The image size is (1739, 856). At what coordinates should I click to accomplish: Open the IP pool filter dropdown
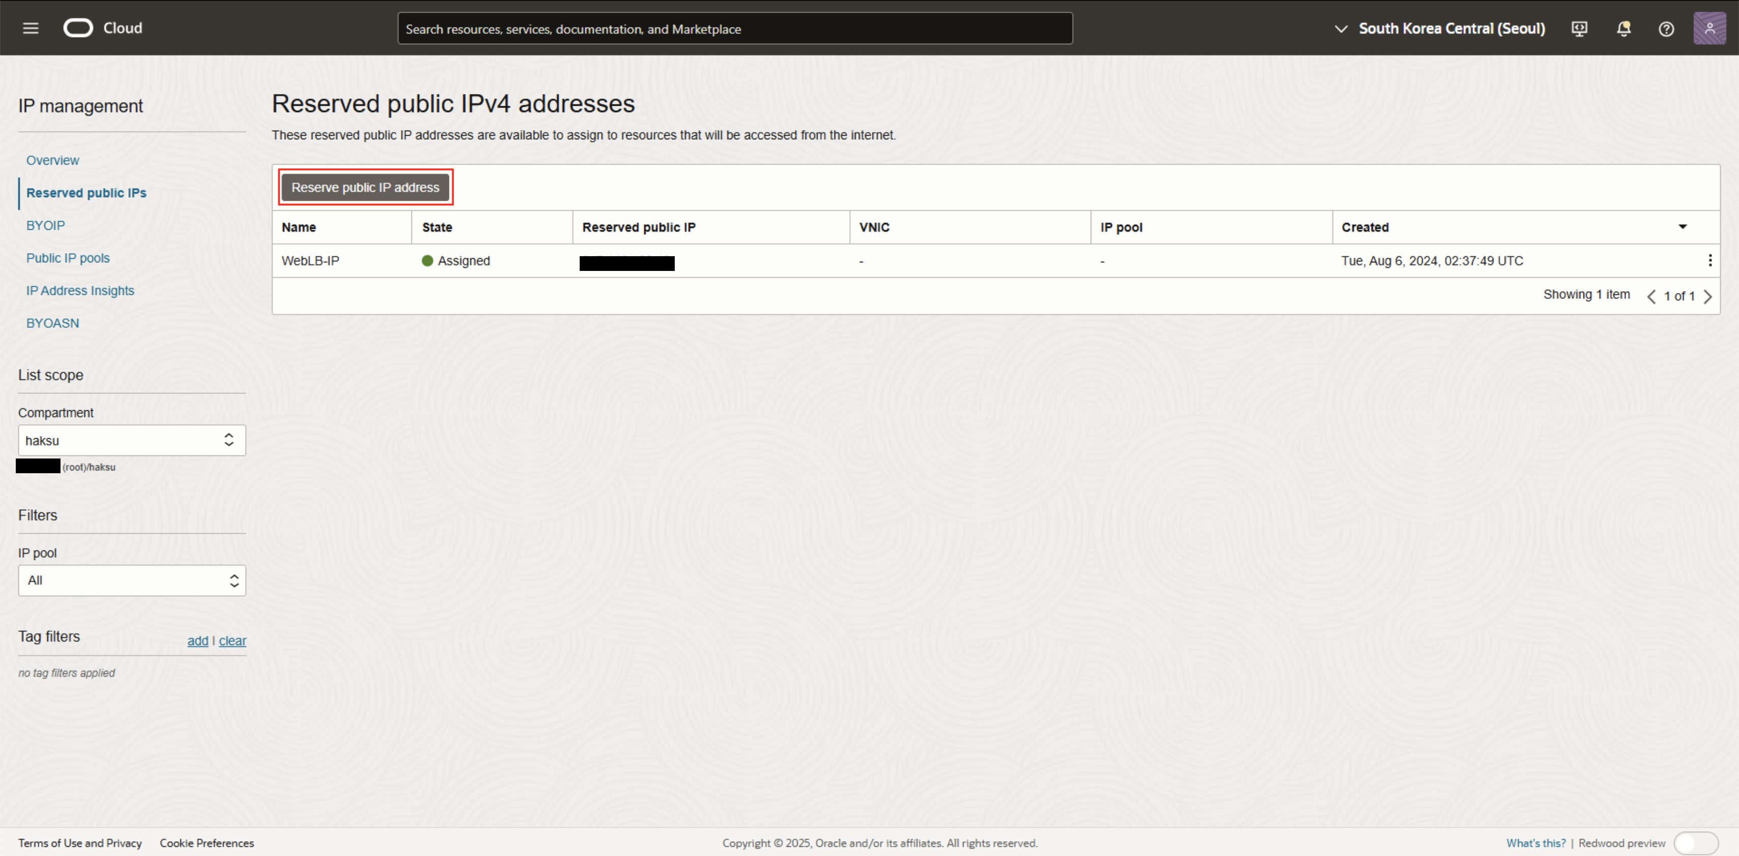[132, 580]
